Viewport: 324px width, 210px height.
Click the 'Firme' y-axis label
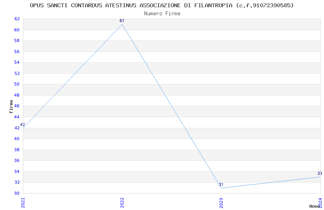pyautogui.click(x=11, y=107)
